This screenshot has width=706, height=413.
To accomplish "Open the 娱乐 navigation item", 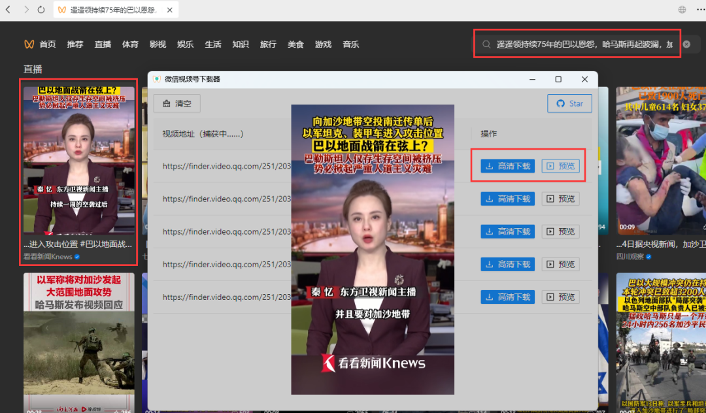I will [x=185, y=44].
